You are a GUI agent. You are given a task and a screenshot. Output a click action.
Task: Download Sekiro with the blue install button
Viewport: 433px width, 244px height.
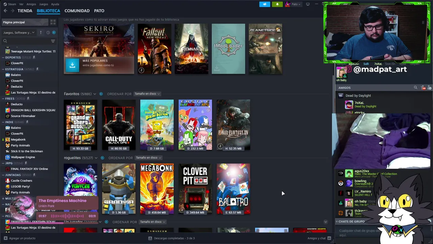pyautogui.click(x=72, y=65)
